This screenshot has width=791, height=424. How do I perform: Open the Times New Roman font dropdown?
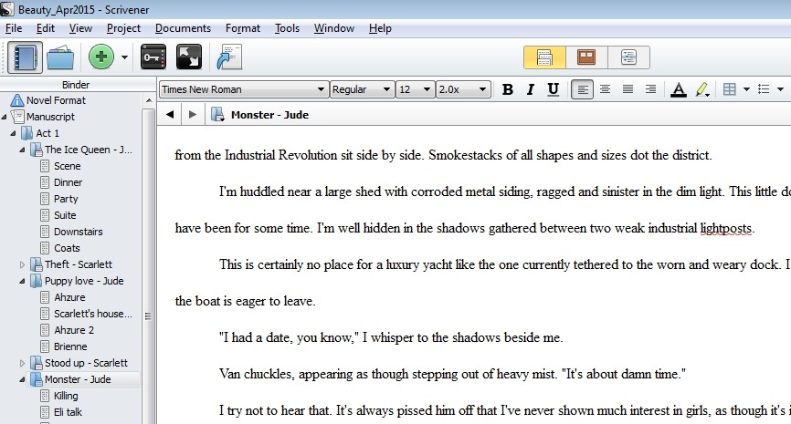243,89
